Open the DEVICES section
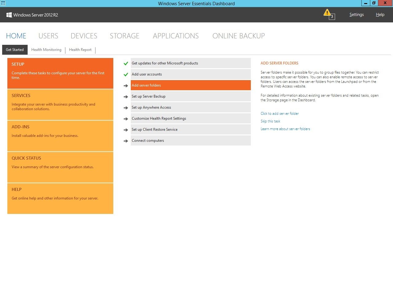Screen dimensions: 393x302 tap(84, 36)
